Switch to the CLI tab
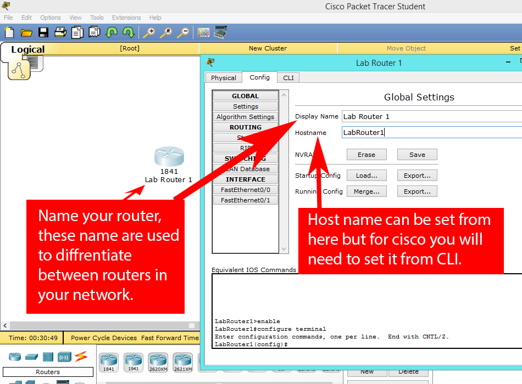This screenshot has width=522, height=384. point(288,77)
